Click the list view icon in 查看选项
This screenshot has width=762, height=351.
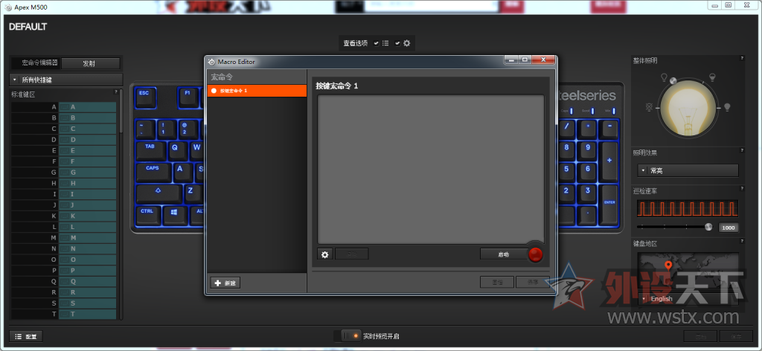pyautogui.click(x=385, y=43)
